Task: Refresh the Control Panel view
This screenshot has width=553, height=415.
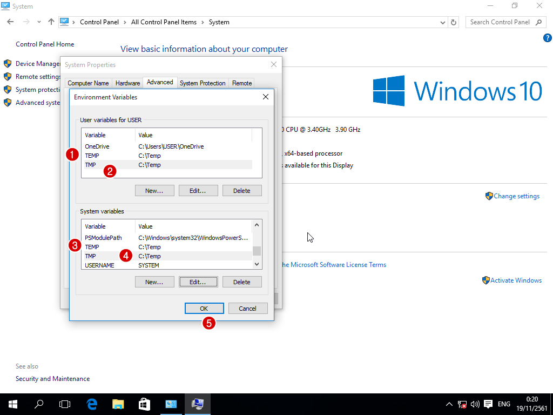Action: tap(454, 22)
